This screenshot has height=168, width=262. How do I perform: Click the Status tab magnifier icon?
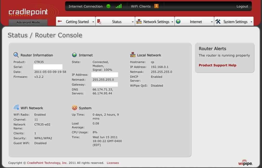tap(99, 22)
